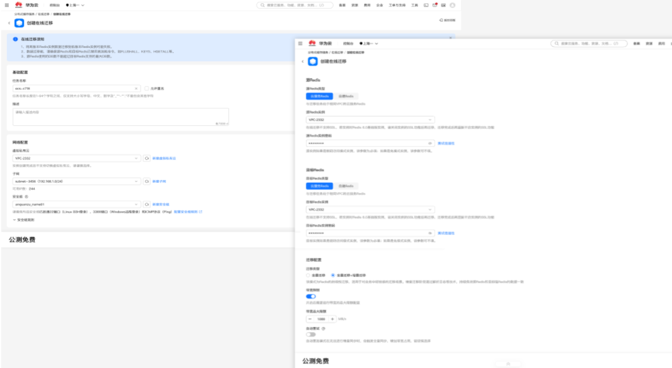Image resolution: width=672 pixels, height=368 pixels.
Task: Enable the auto-retry toggle switch
Action: point(310,335)
